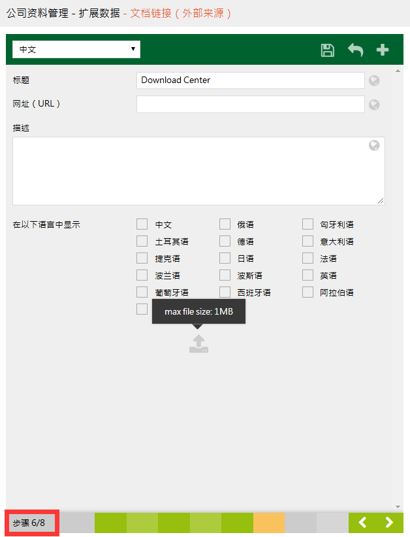
Task: Click the plus add icon
Action: tap(383, 50)
